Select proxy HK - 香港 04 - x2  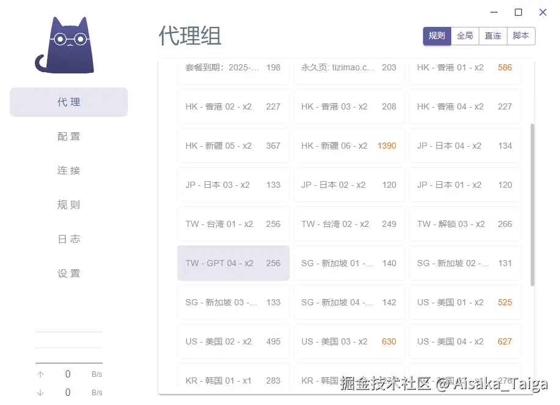(465, 106)
